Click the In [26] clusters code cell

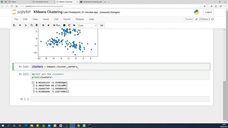tap(120, 66)
